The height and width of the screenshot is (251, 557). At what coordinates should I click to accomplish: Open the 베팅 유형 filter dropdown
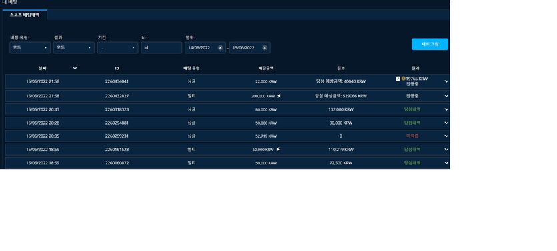30,48
